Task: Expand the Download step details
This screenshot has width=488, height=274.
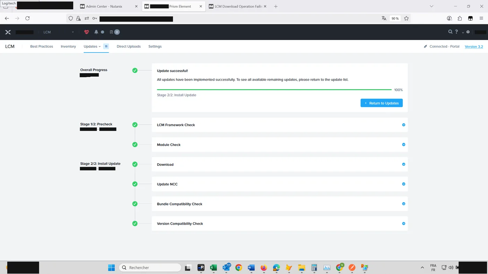Action: click(280, 164)
